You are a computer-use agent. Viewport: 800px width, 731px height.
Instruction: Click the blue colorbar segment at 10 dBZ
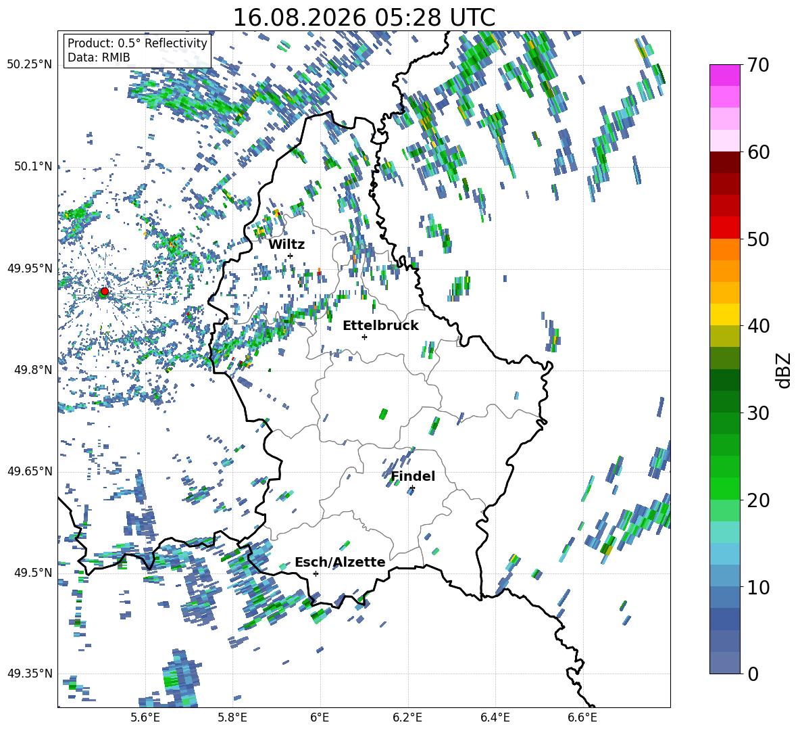coord(724,575)
